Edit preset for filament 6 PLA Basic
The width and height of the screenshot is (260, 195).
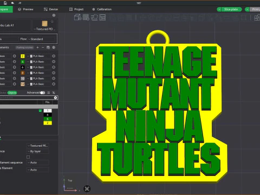pyautogui.click(x=54, y=67)
